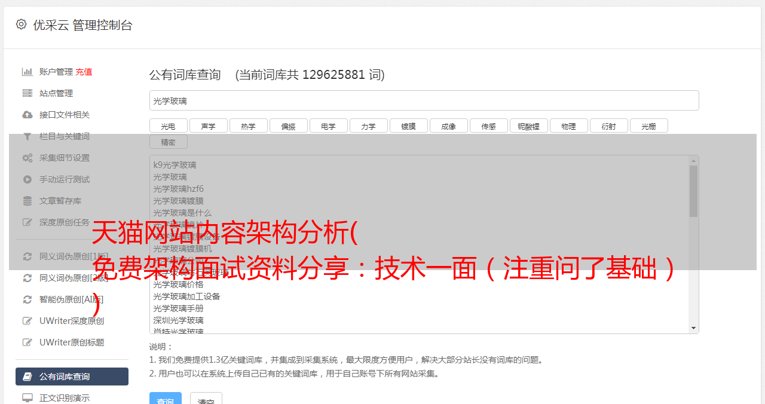Click the refresh icon for 智能伪原创[AI版]
The height and width of the screenshot is (404, 765).
click(27, 299)
